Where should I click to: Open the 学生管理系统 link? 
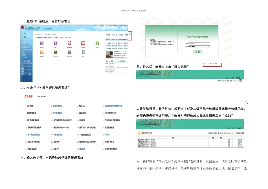pos(58,113)
